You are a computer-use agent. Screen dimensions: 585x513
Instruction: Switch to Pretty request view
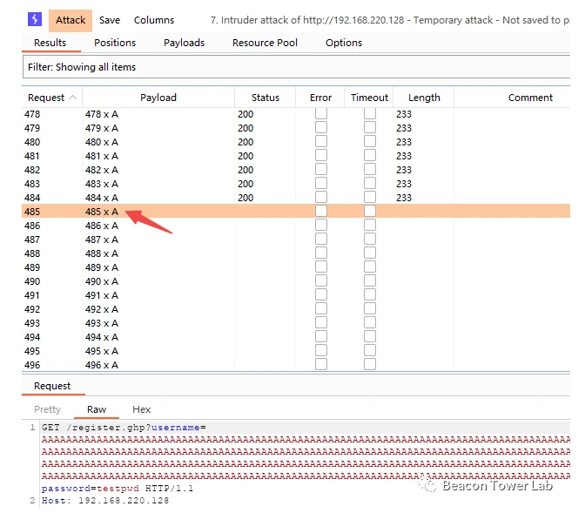(48, 409)
